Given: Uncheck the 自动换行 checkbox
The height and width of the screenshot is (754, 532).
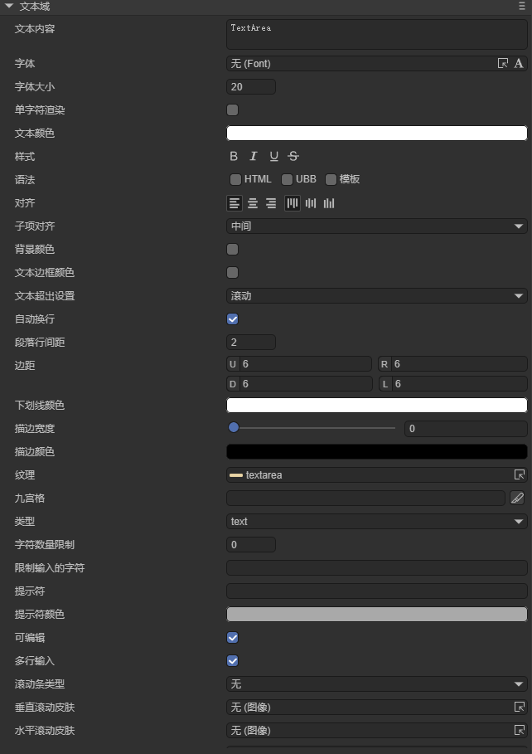Looking at the screenshot, I should pos(233,319).
